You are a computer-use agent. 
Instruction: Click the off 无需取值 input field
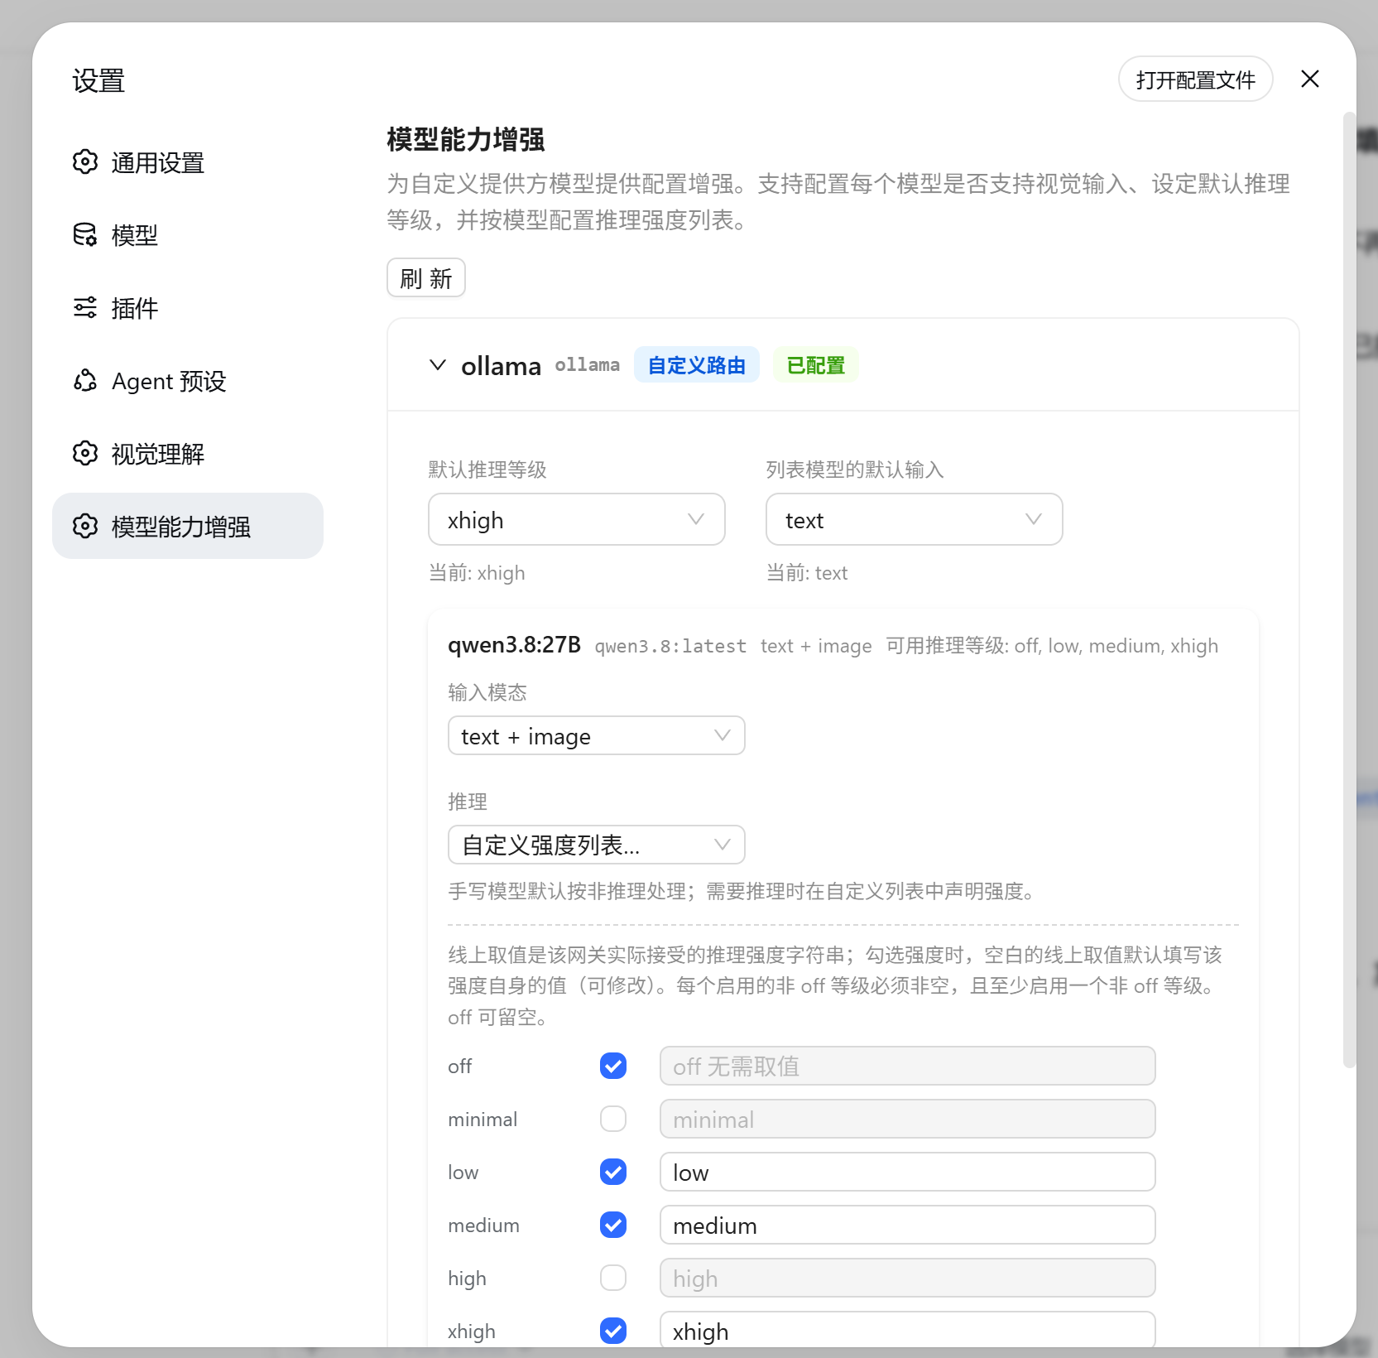pyautogui.click(x=908, y=1066)
